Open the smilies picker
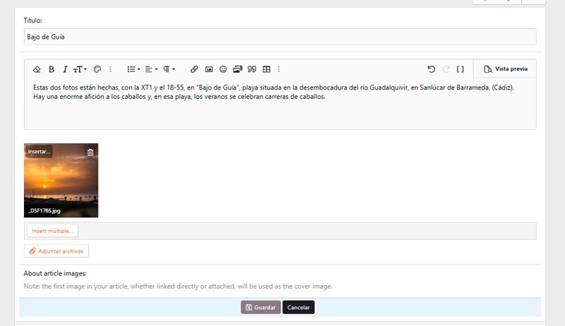The width and height of the screenshot is (565, 326). [x=223, y=69]
